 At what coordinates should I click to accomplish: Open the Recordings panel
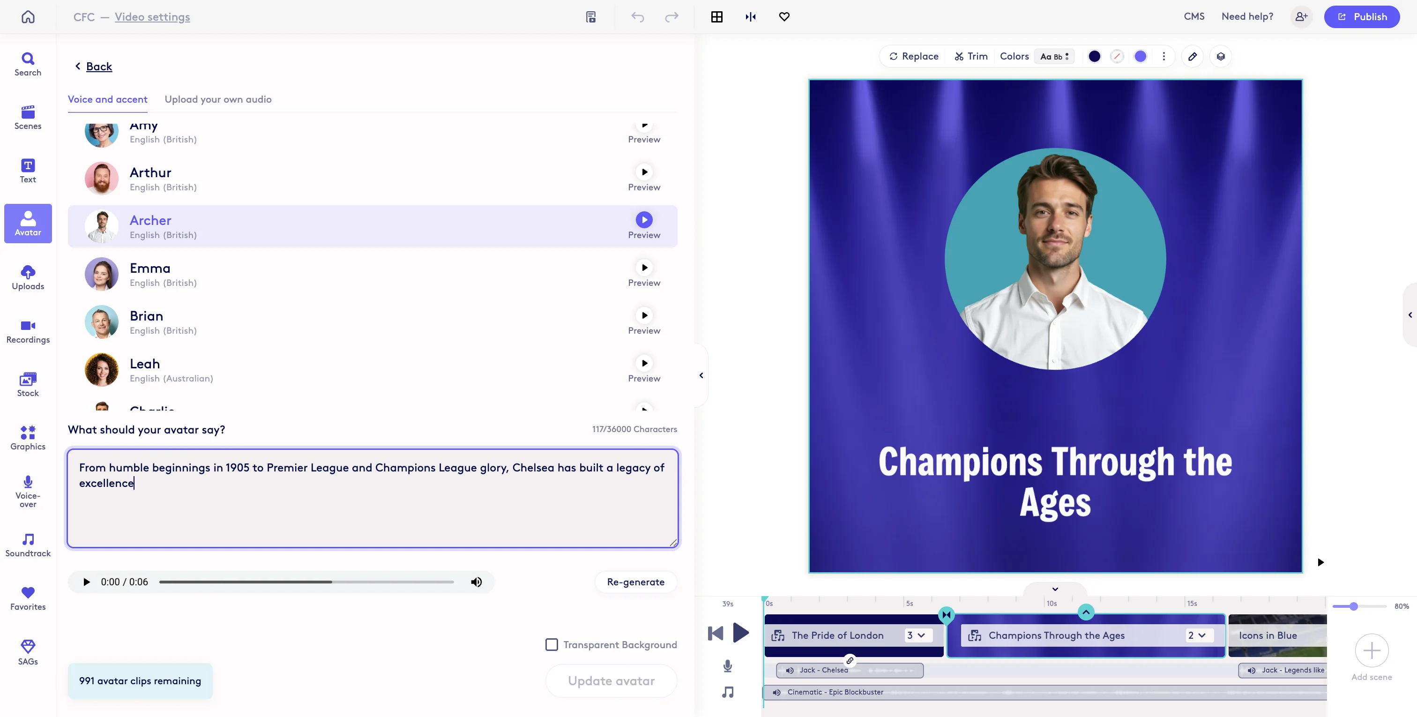28,330
